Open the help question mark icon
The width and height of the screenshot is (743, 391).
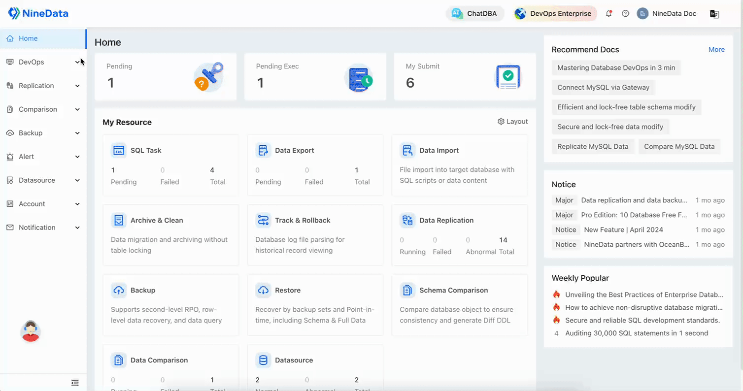tap(625, 14)
